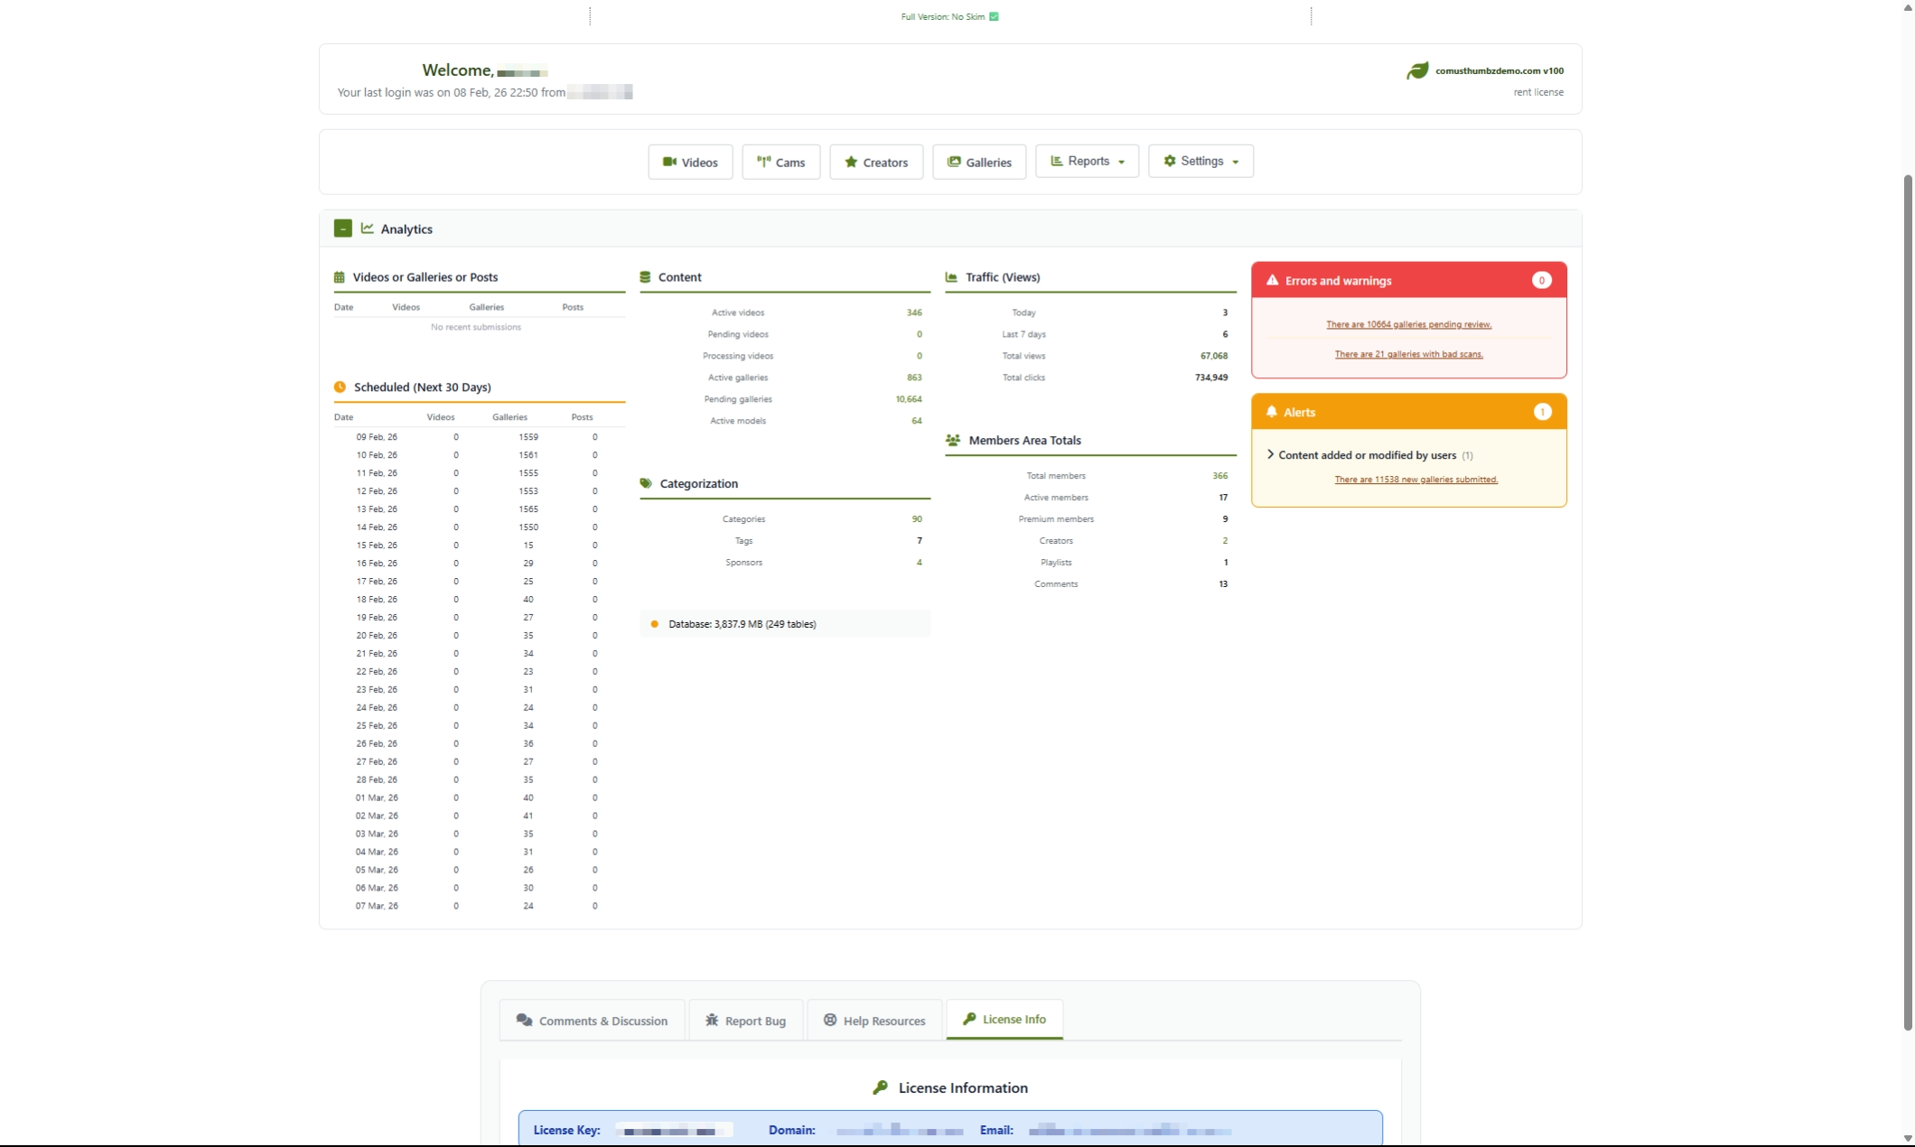Open the Report Bug tab
Screen dimensions: 1915x1147
[x=745, y=1021]
